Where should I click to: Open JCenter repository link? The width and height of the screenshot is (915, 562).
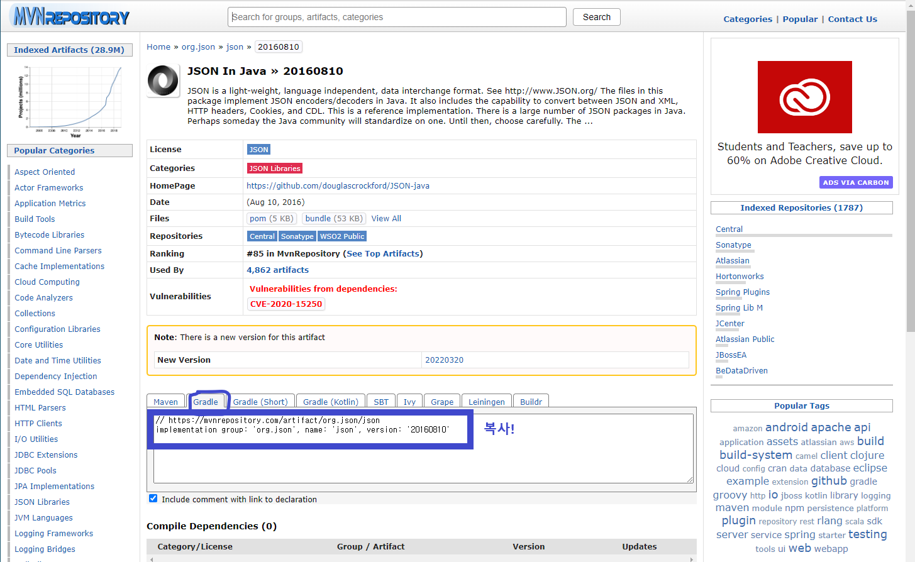(x=730, y=323)
